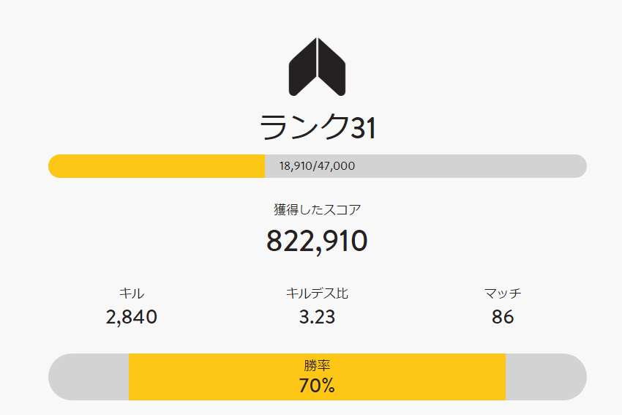Click the 18,910/47,000 progress text
Viewport: 622px width, 415px height.
[317, 166]
